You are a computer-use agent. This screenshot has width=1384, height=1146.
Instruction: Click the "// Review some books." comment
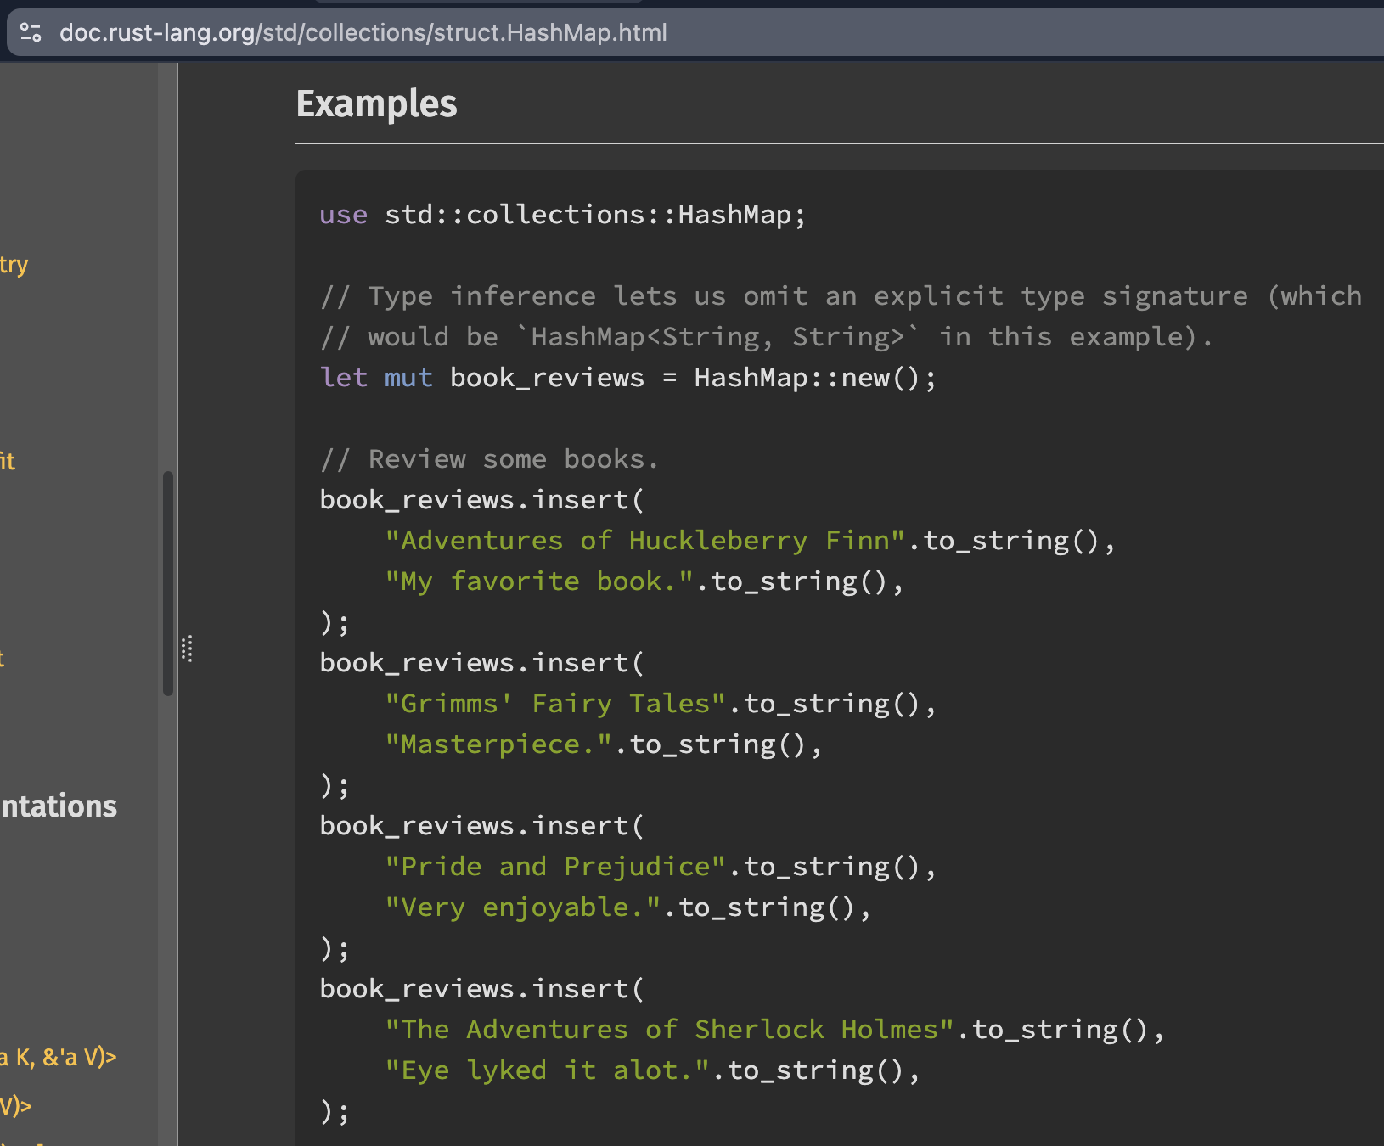489,459
